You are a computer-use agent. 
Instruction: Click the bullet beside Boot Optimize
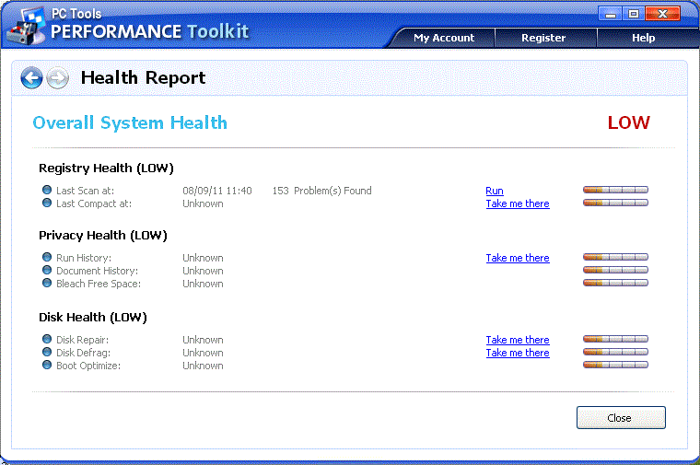(x=47, y=365)
